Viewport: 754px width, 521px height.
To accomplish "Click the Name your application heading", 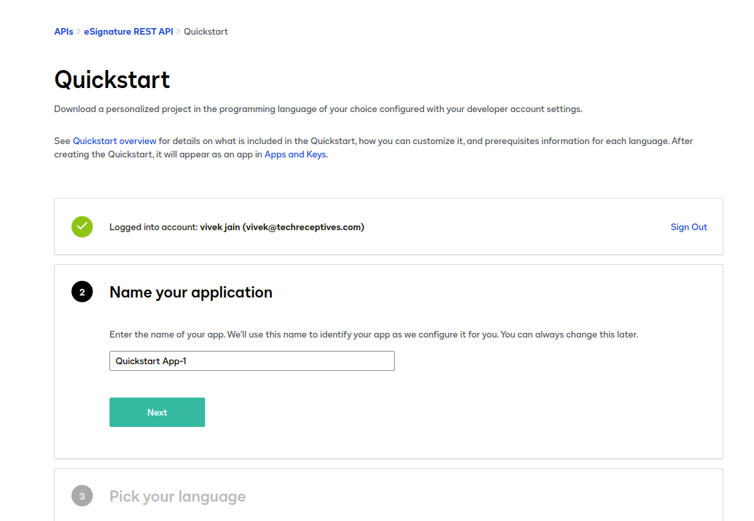I will pyautogui.click(x=191, y=292).
